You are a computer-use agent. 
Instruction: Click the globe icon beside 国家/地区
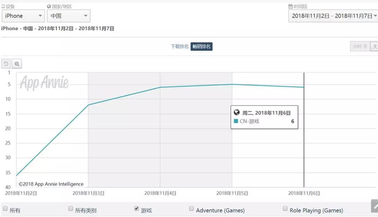pyautogui.click(x=49, y=6)
